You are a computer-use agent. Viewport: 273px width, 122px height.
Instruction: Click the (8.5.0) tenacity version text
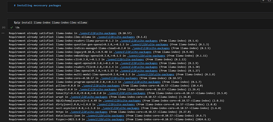pos(222,93)
